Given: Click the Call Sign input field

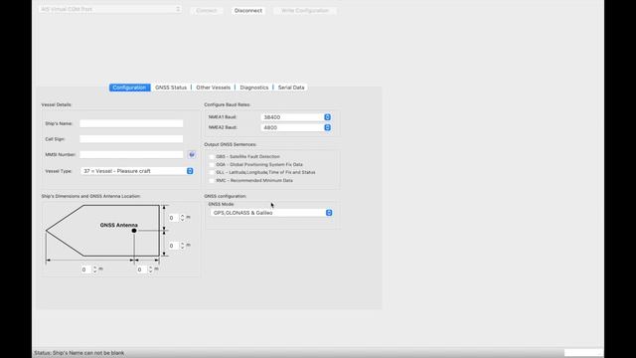Looking at the screenshot, I should (x=131, y=139).
